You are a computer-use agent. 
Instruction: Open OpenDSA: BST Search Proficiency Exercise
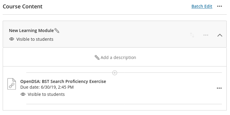[63, 81]
